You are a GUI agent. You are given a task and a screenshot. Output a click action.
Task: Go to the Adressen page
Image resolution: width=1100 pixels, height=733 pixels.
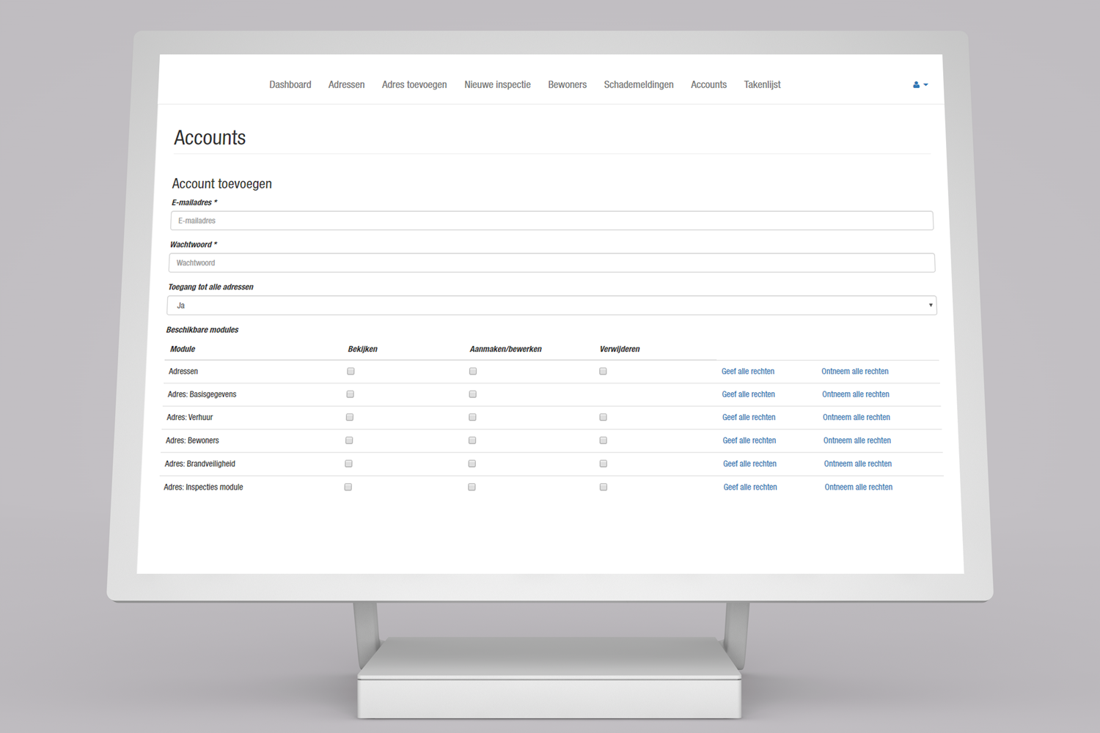click(346, 85)
